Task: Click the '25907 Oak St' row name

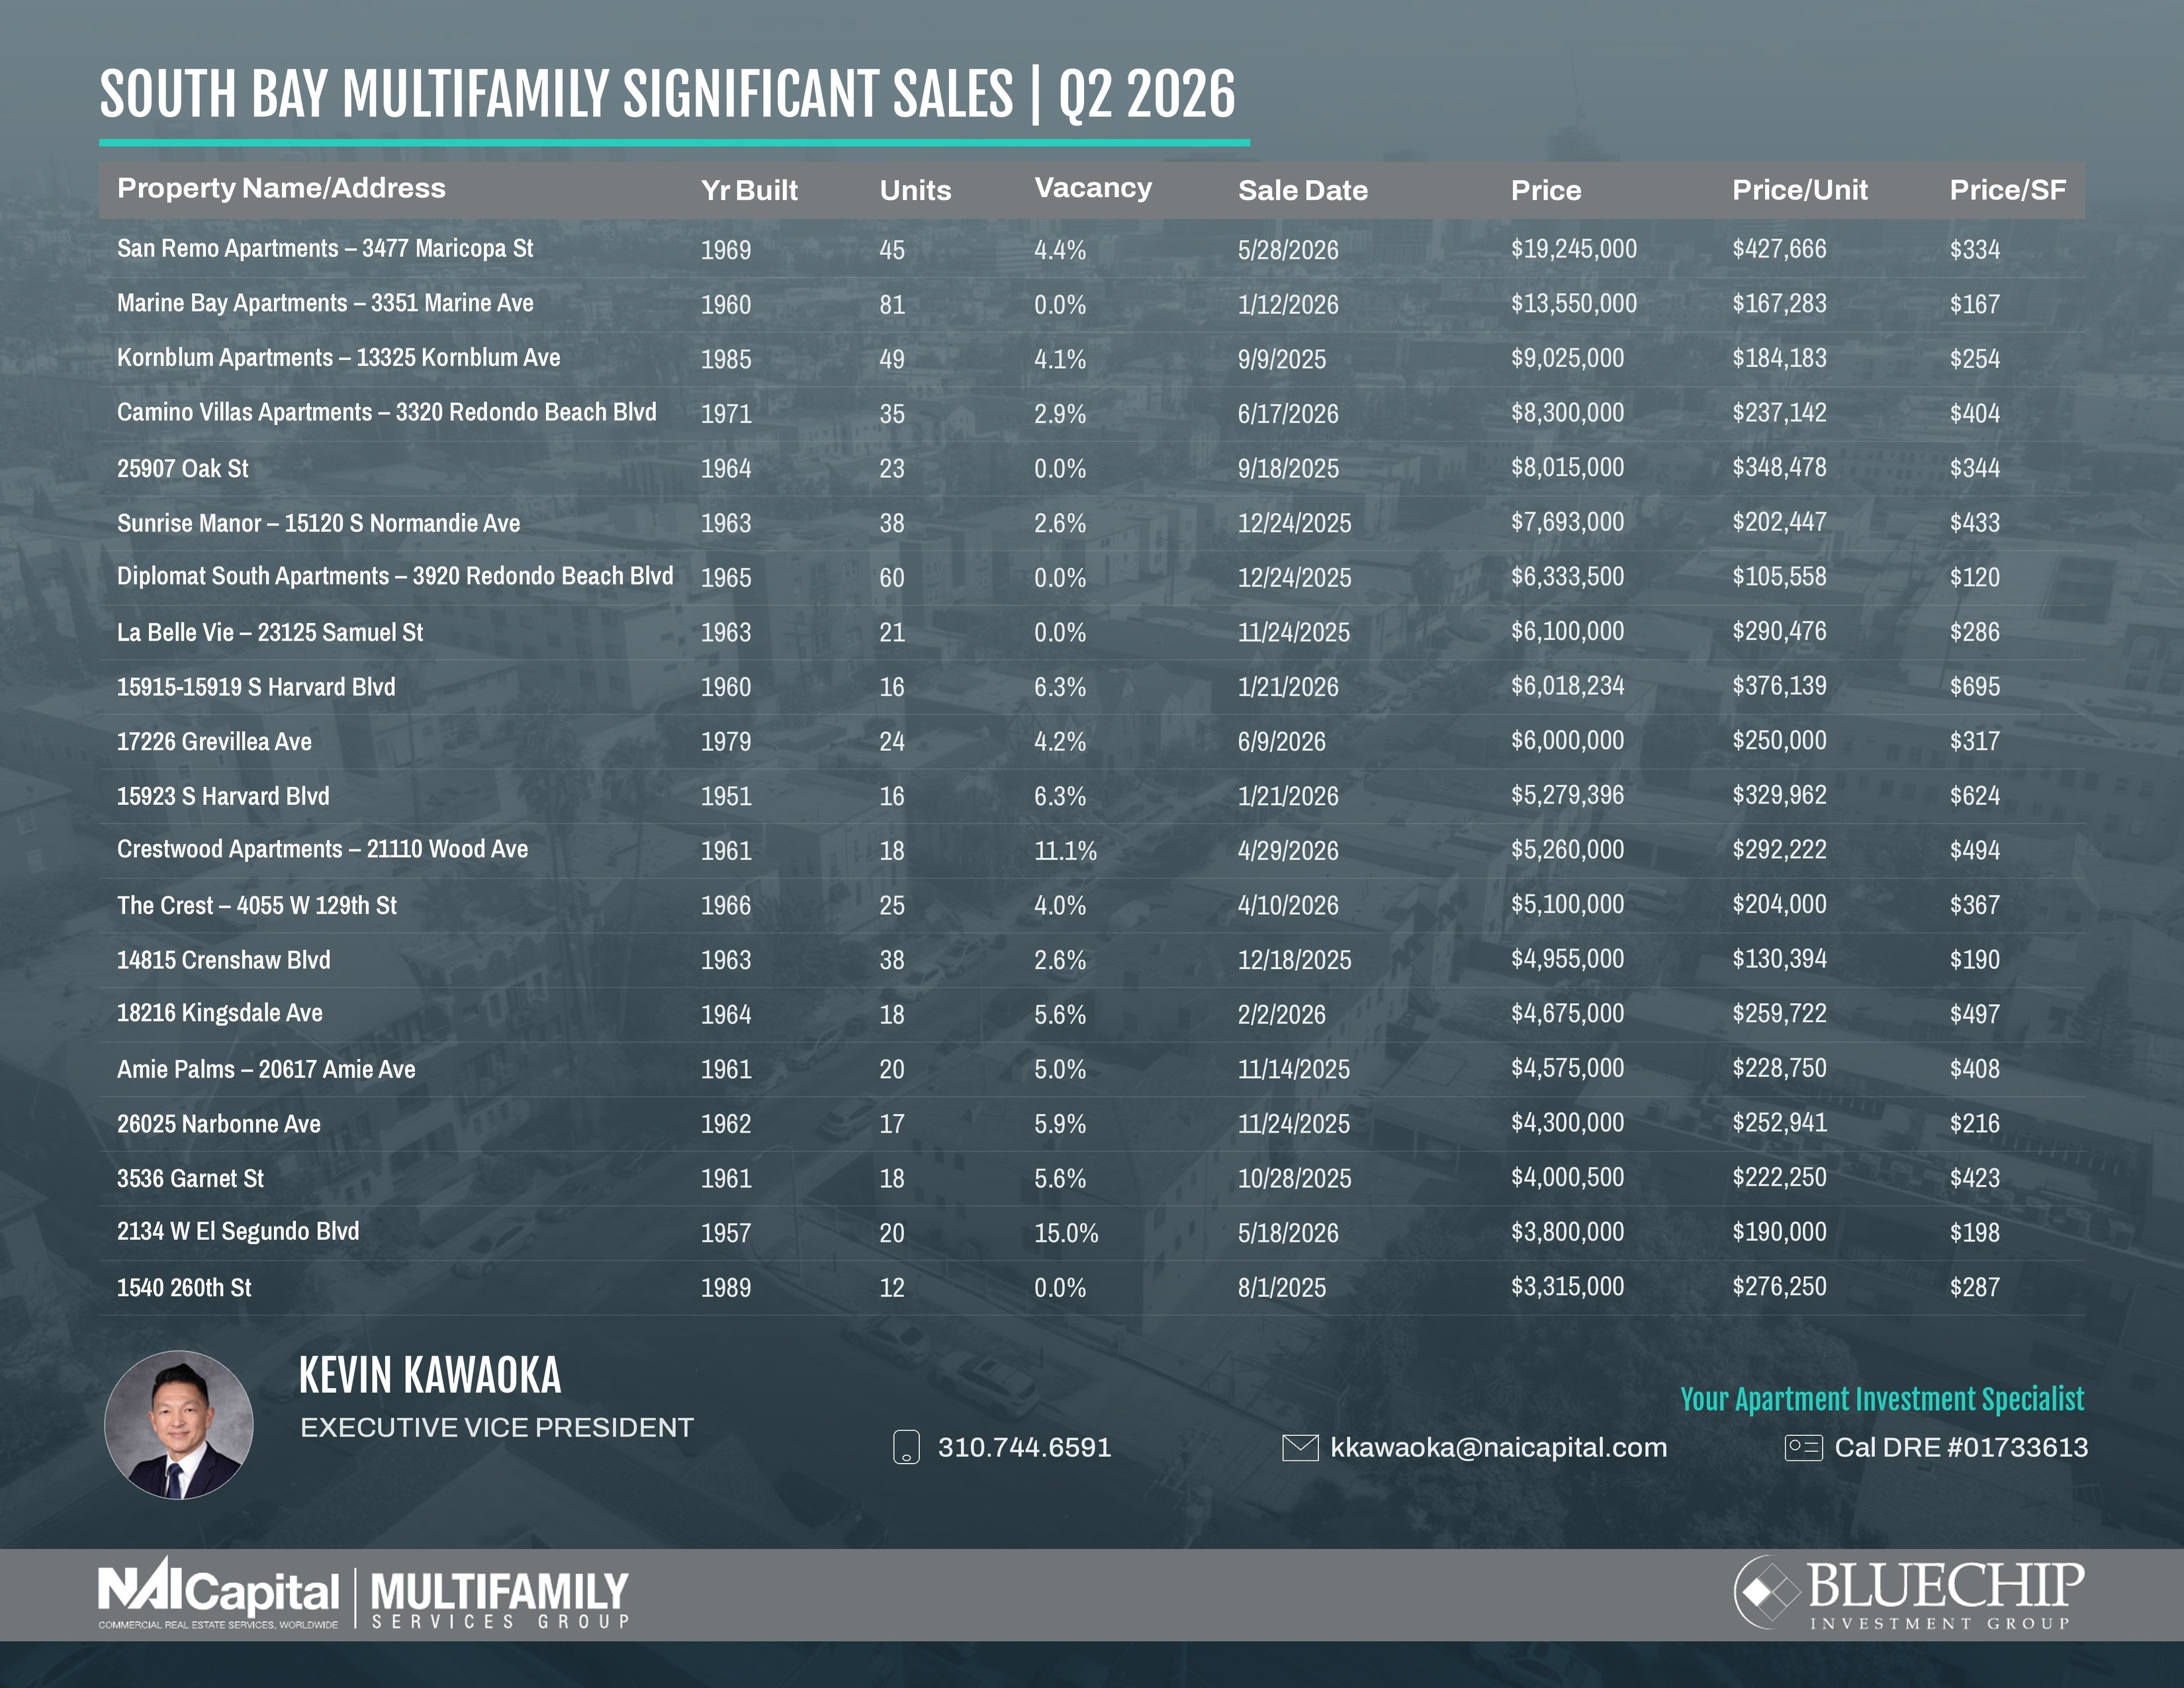Action: click(182, 468)
